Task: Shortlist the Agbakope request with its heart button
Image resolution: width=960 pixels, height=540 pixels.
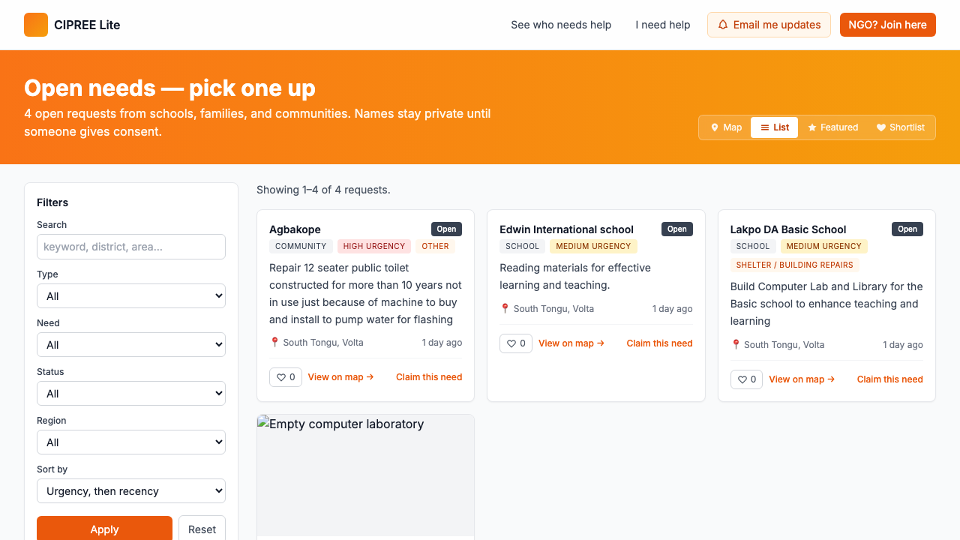Action: pyautogui.click(x=286, y=377)
